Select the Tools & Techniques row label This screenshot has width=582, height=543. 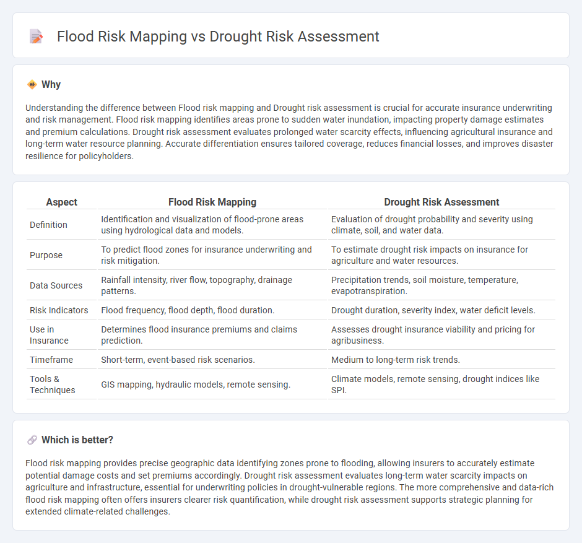pyautogui.click(x=53, y=384)
